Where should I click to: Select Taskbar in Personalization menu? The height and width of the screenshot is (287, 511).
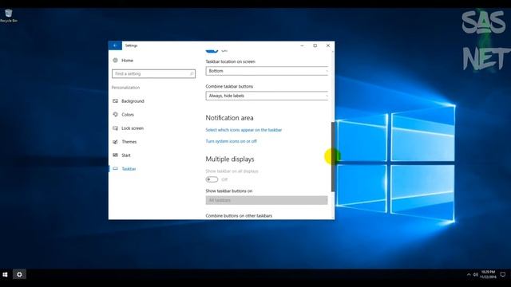click(x=129, y=169)
